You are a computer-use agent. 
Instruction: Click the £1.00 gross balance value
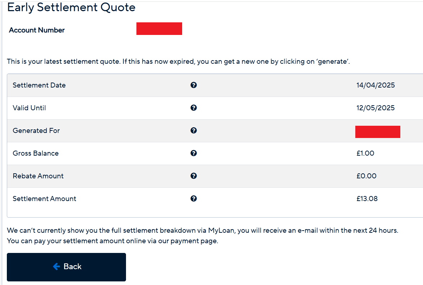coord(365,153)
